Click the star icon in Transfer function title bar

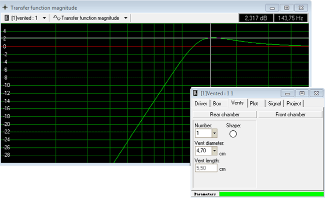(5, 8)
